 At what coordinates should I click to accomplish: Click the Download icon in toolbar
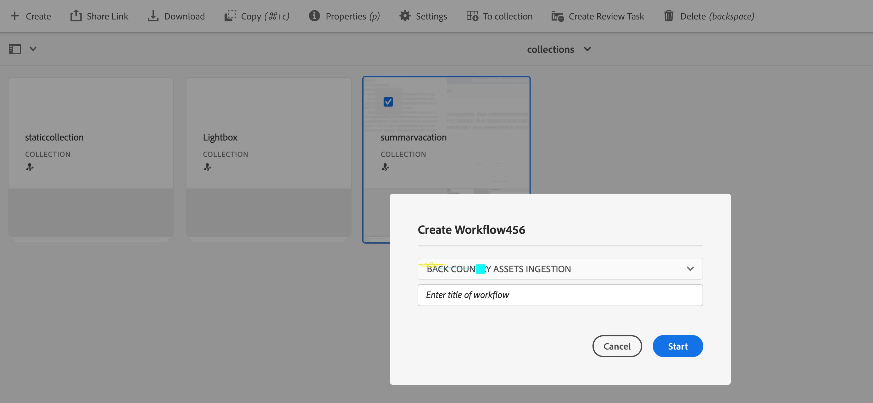pyautogui.click(x=153, y=16)
